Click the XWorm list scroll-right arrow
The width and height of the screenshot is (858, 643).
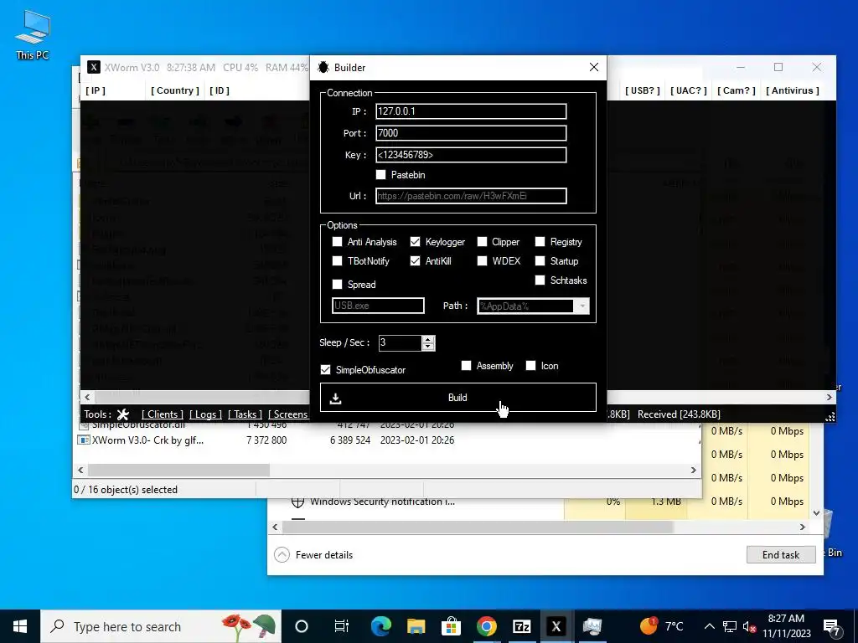click(829, 398)
